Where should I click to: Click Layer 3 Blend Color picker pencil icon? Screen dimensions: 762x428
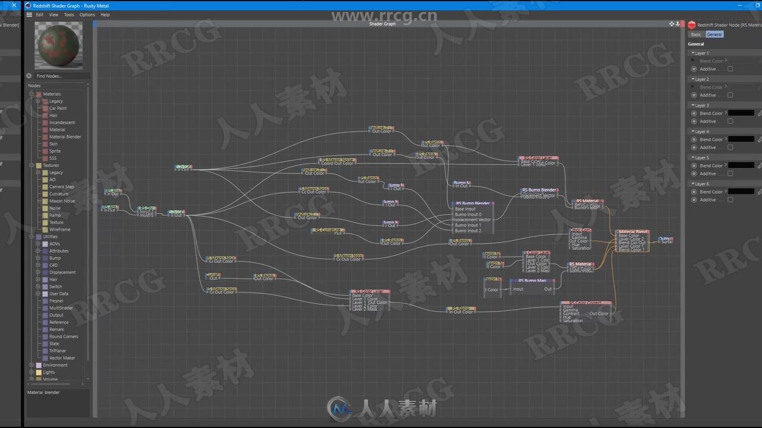[x=760, y=113]
